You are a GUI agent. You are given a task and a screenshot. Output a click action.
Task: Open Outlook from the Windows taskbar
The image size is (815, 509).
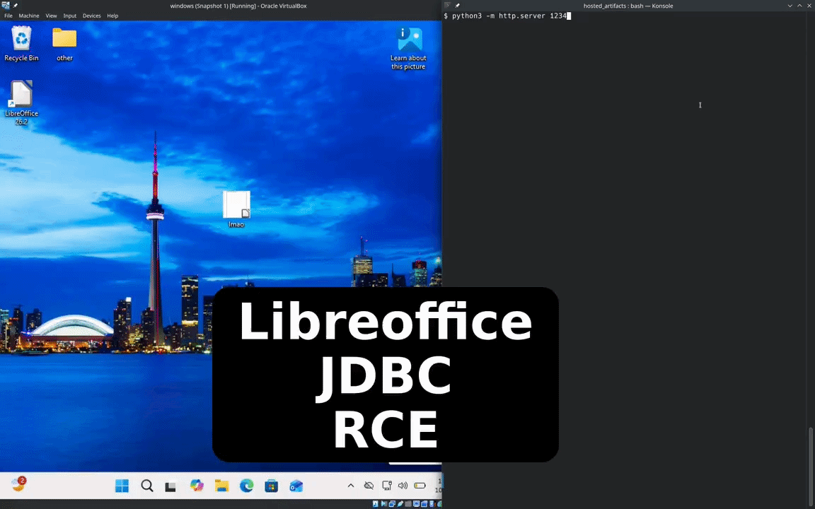(296, 486)
